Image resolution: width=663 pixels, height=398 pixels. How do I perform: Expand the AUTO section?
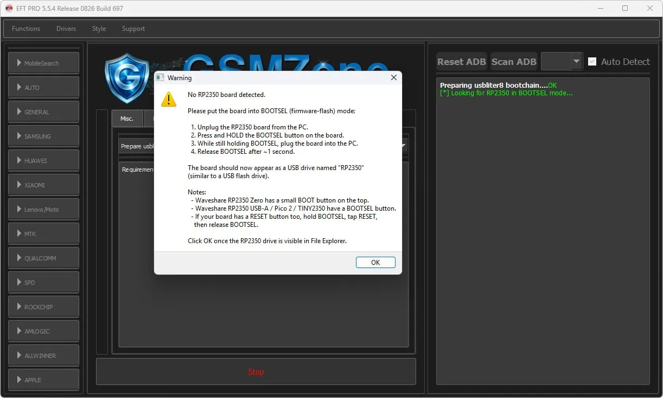click(43, 87)
